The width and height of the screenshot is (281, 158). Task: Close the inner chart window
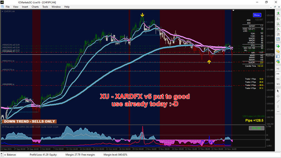(279, 7)
